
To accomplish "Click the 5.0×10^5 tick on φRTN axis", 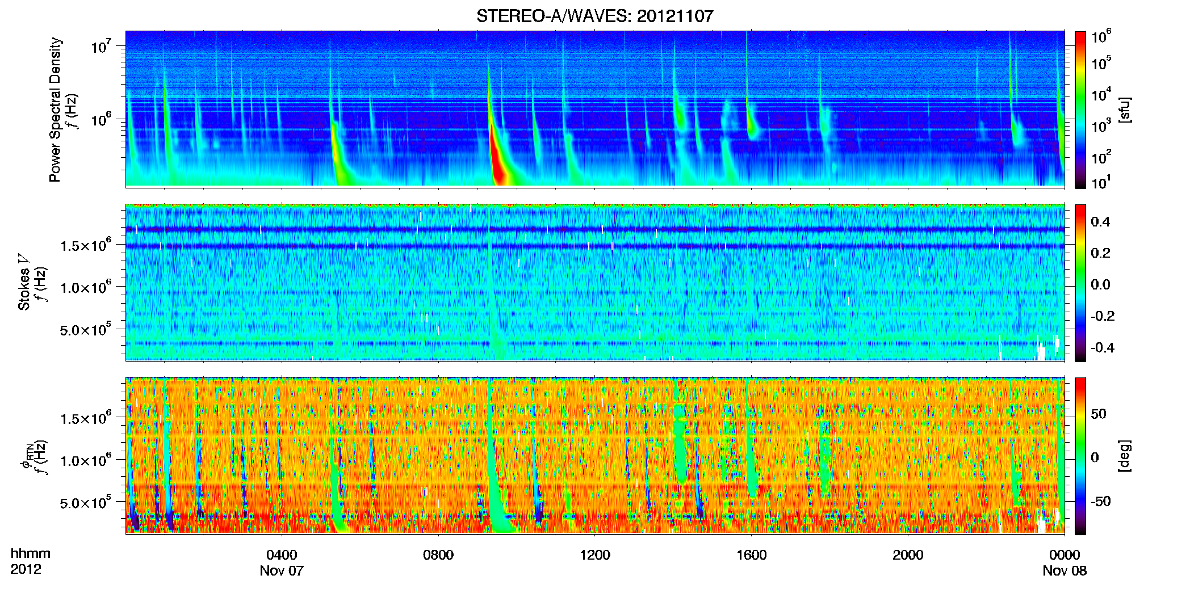I will pyautogui.click(x=85, y=503).
